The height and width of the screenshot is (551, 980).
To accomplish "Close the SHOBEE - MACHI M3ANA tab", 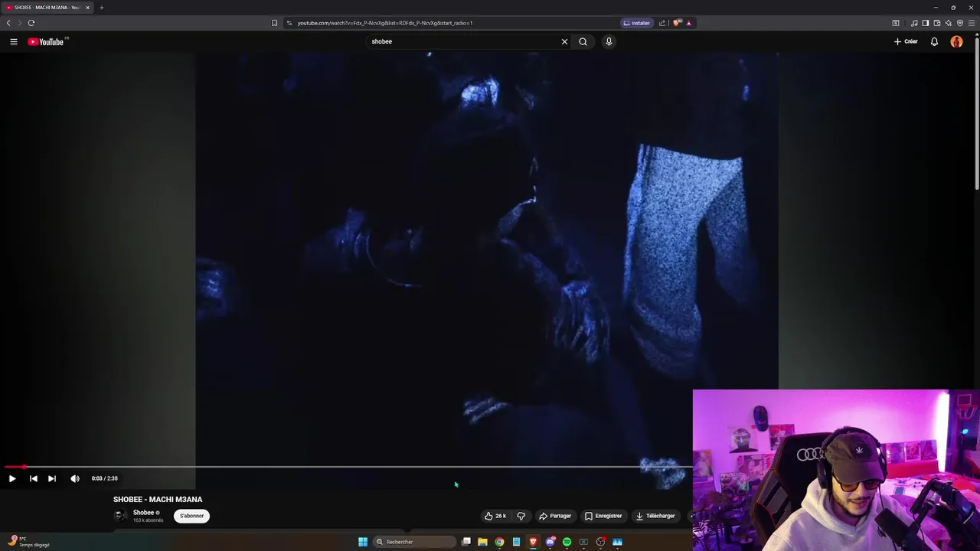I will click(x=87, y=8).
